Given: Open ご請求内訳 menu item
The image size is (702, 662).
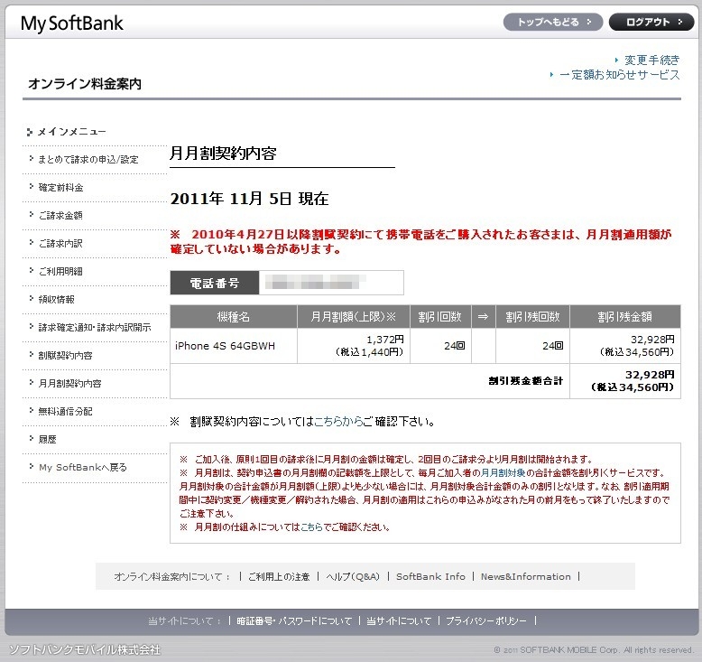Looking at the screenshot, I should 60,243.
